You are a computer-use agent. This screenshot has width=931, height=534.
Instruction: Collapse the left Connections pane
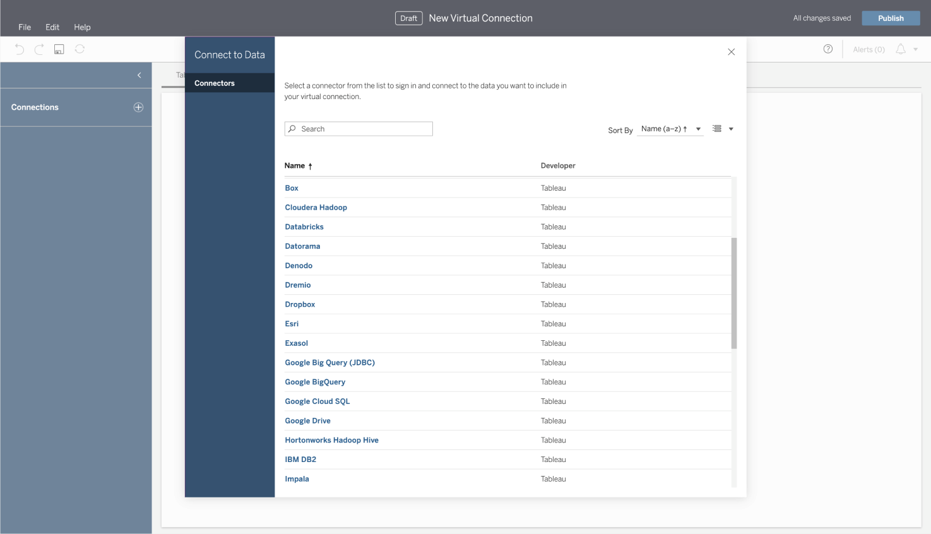139,75
